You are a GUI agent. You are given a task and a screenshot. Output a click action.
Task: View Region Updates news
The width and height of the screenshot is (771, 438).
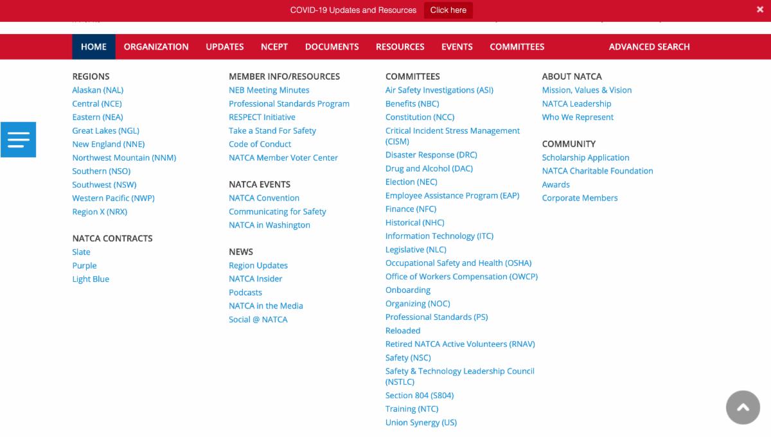click(x=258, y=265)
